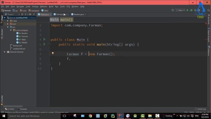This screenshot has width=211, height=119.
Task: Select untitled104.iml file in tree
Action: [19, 49]
